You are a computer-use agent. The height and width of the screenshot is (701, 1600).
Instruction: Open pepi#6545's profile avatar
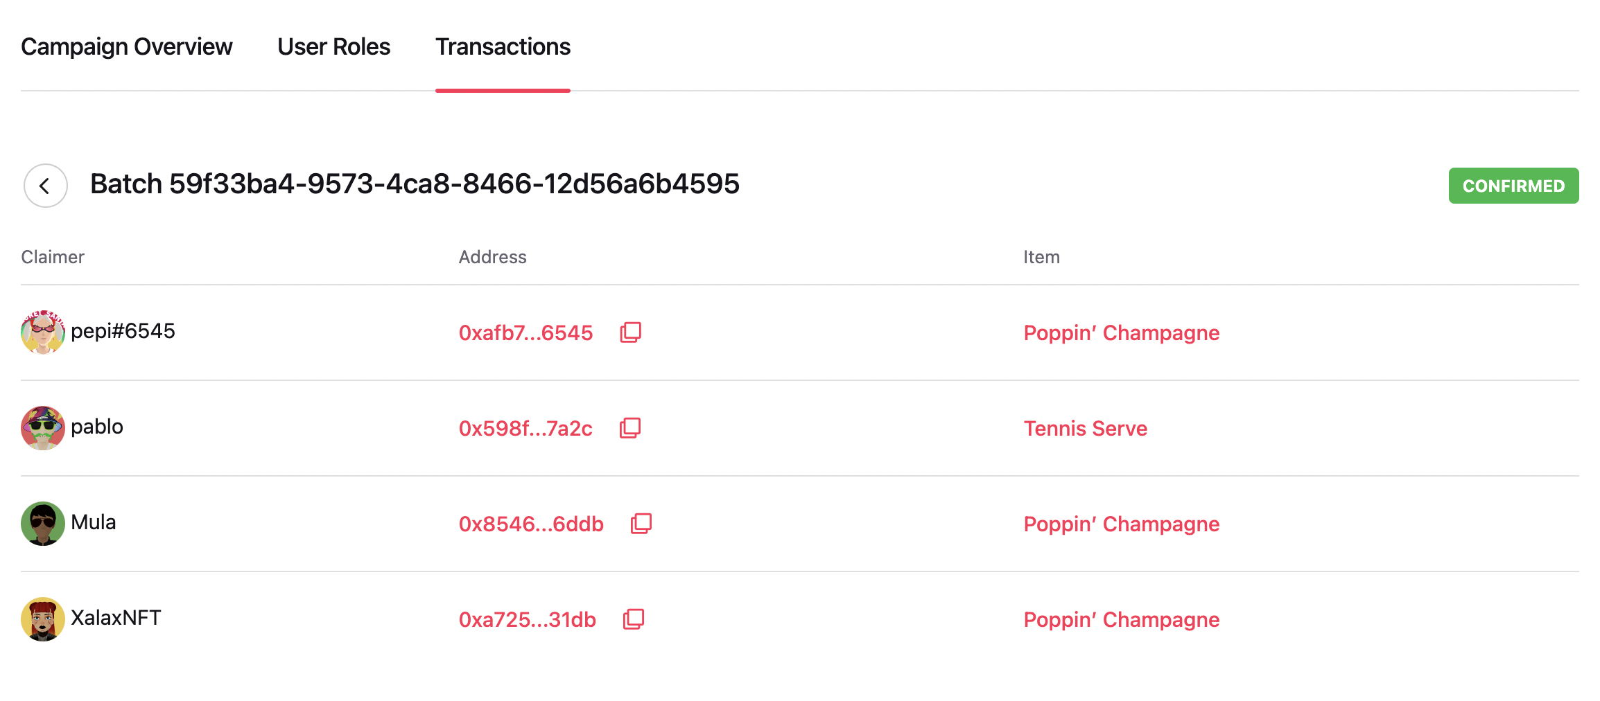43,332
